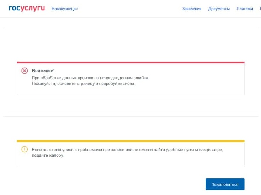Open the Госуслуги logo home link
This screenshot has width=261, height=195.
[x=27, y=8]
